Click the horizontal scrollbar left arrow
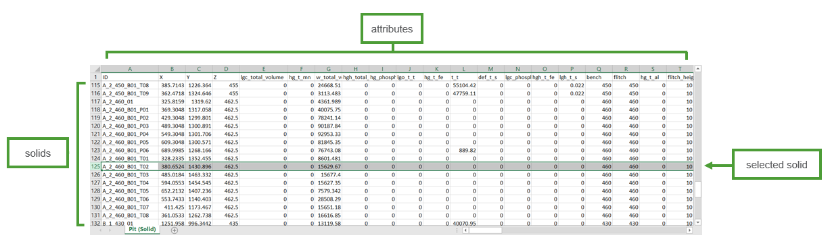 (x=465, y=230)
